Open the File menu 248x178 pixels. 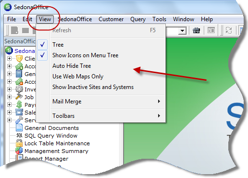12,19
